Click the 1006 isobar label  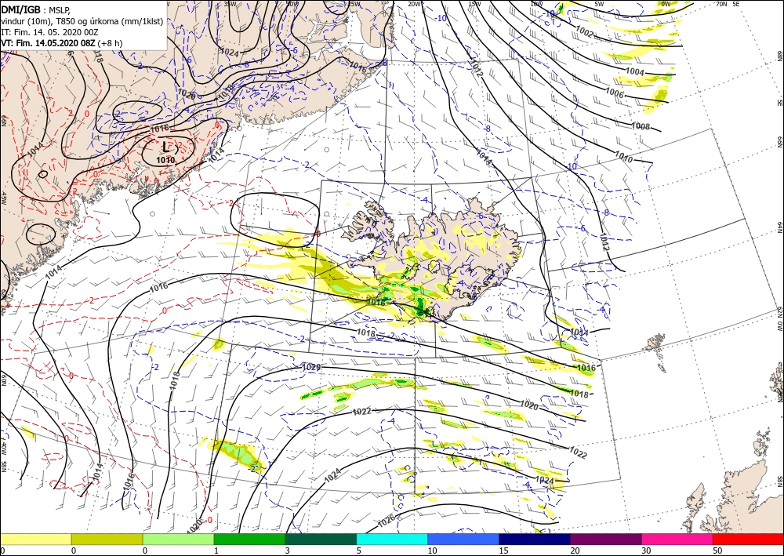(x=614, y=92)
